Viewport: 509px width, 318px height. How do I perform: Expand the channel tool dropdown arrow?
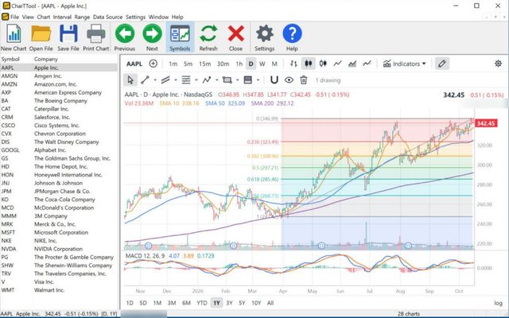pyautogui.click(x=176, y=79)
